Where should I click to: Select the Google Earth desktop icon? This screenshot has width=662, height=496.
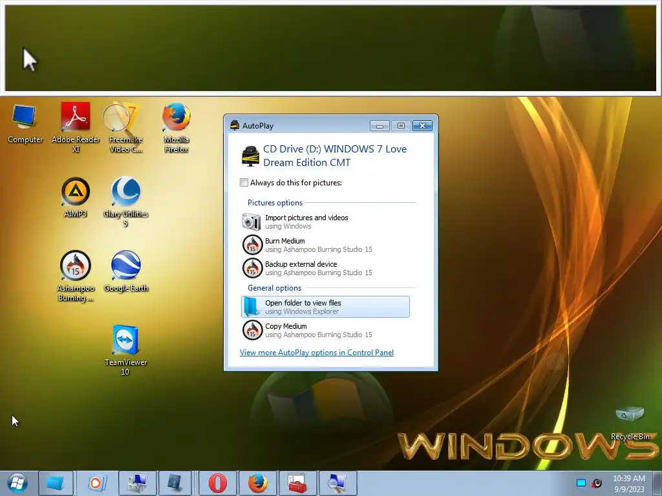[125, 271]
